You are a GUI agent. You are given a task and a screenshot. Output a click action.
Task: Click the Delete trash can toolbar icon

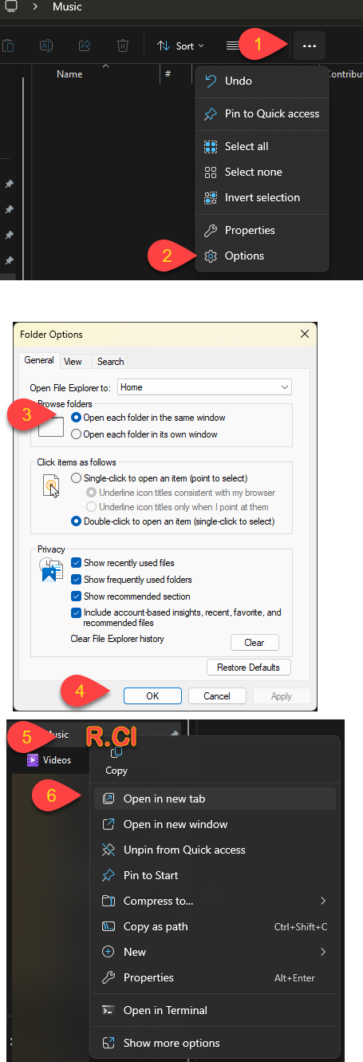[x=123, y=46]
